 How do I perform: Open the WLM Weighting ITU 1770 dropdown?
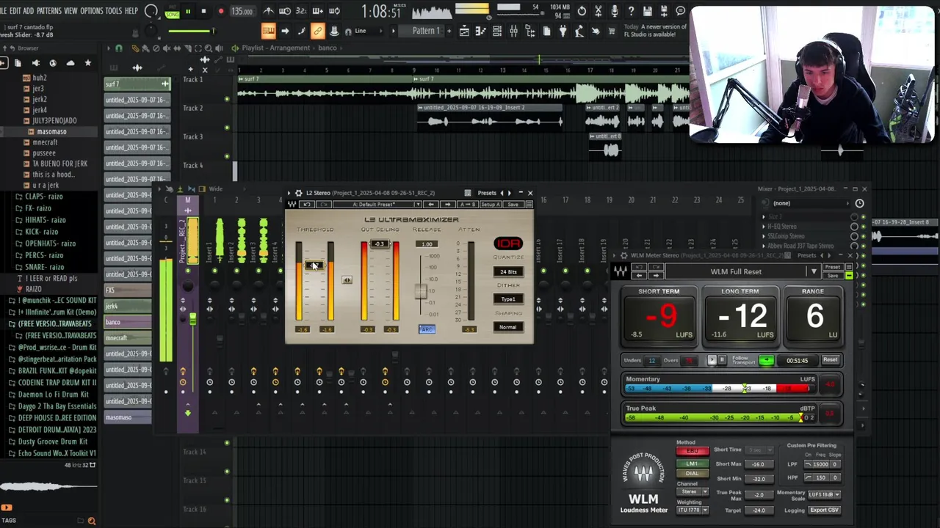click(x=693, y=510)
